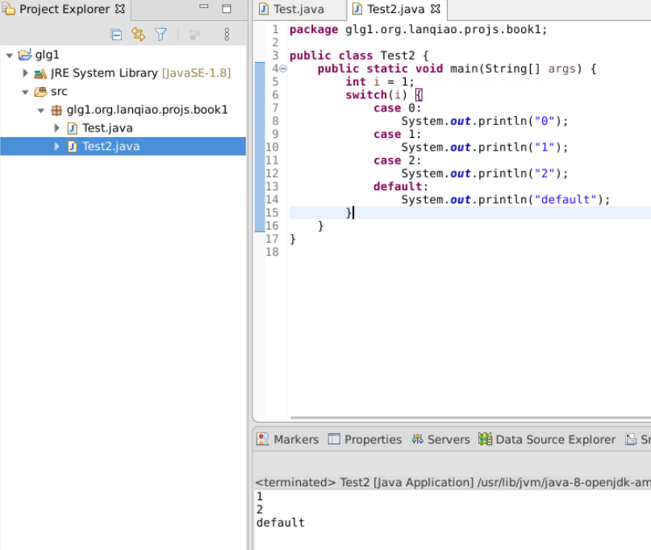The height and width of the screenshot is (550, 651).
Task: Maximize the Project Explorer panel
Action: [x=226, y=9]
